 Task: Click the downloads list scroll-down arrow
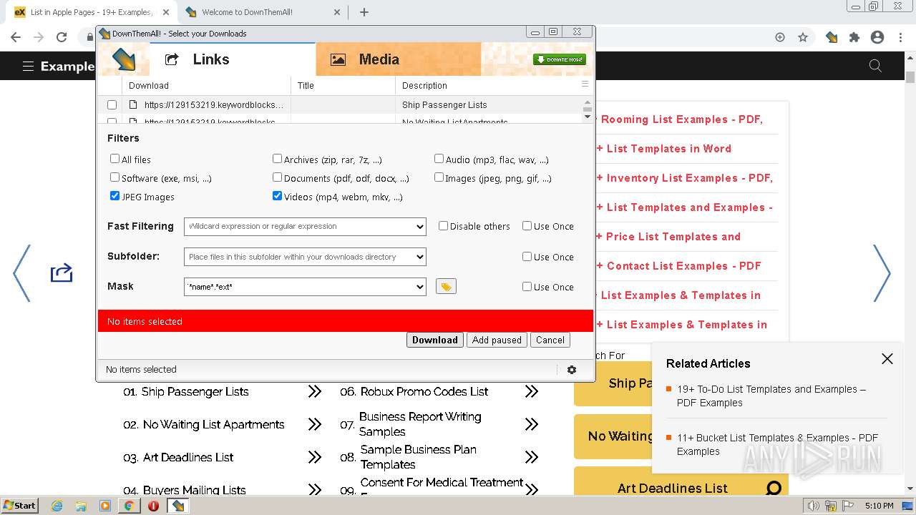pyautogui.click(x=588, y=117)
